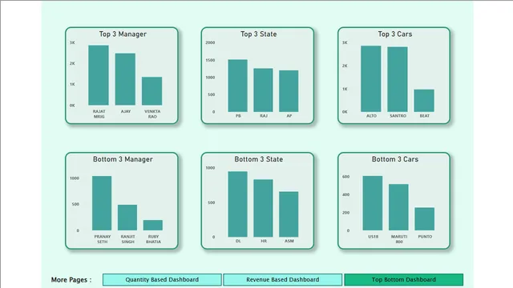Viewport: 513px width, 288px height.
Task: Click the ALTO bar in Top 3 Cars
Action: pos(371,78)
